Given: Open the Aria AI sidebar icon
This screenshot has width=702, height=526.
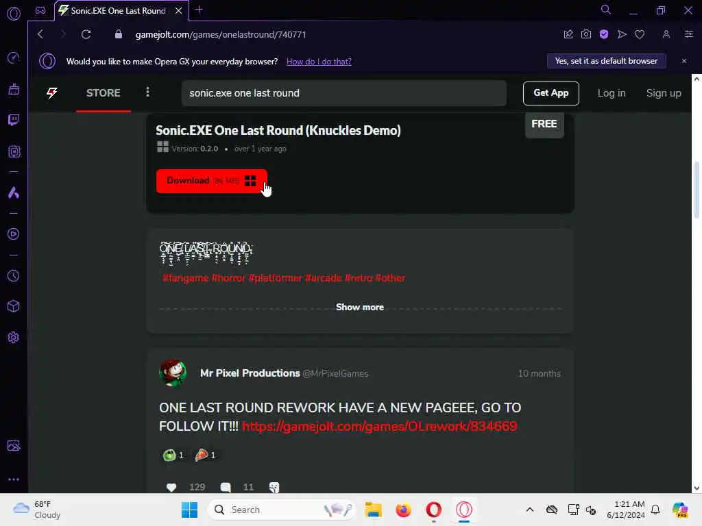Looking at the screenshot, I should [14, 192].
